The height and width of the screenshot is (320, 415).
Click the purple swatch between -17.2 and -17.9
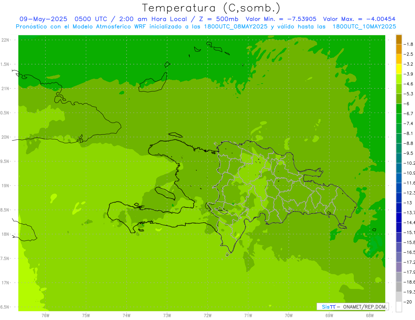tap(399, 267)
